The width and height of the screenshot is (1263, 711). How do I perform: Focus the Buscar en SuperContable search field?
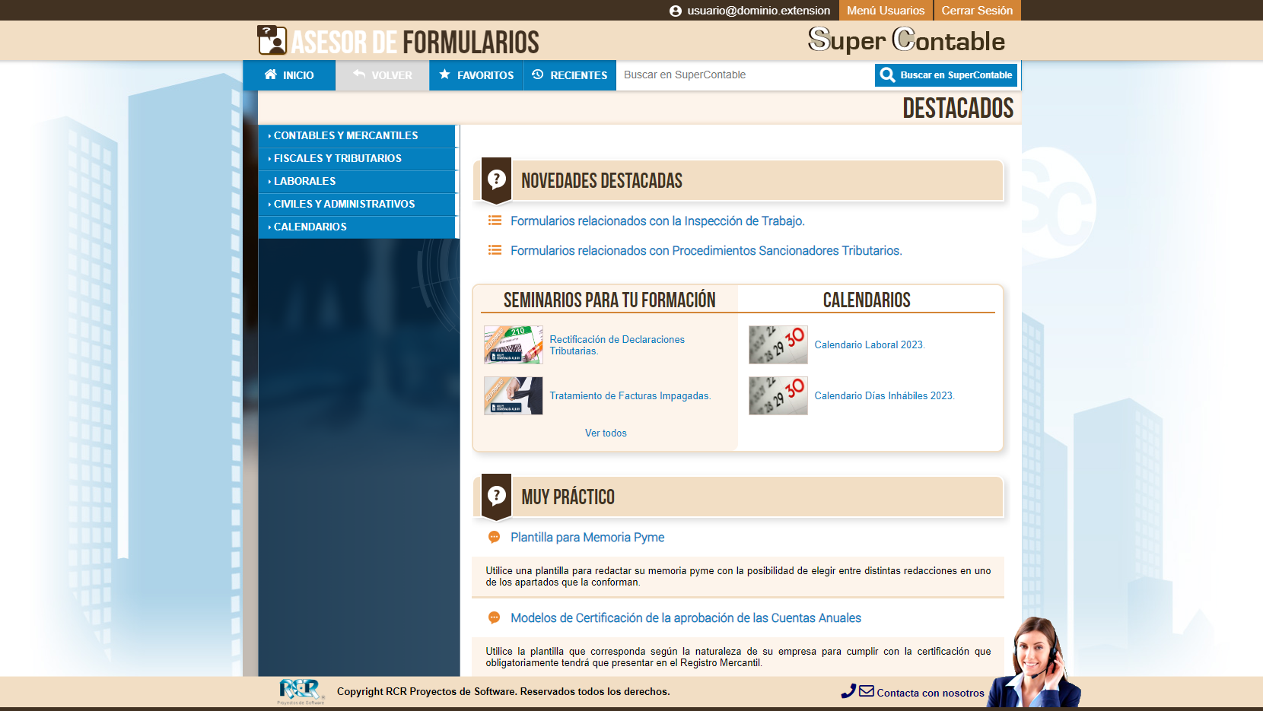tap(746, 75)
